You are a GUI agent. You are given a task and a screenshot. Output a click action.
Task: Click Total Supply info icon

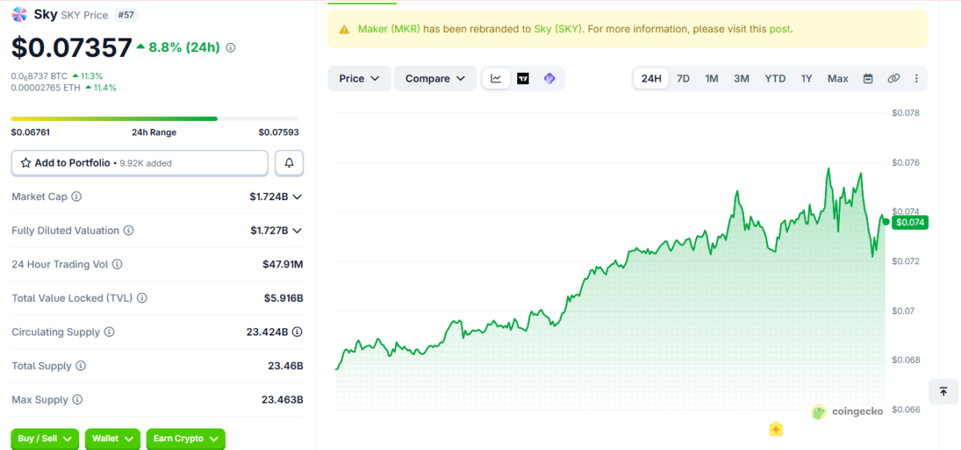pos(80,366)
